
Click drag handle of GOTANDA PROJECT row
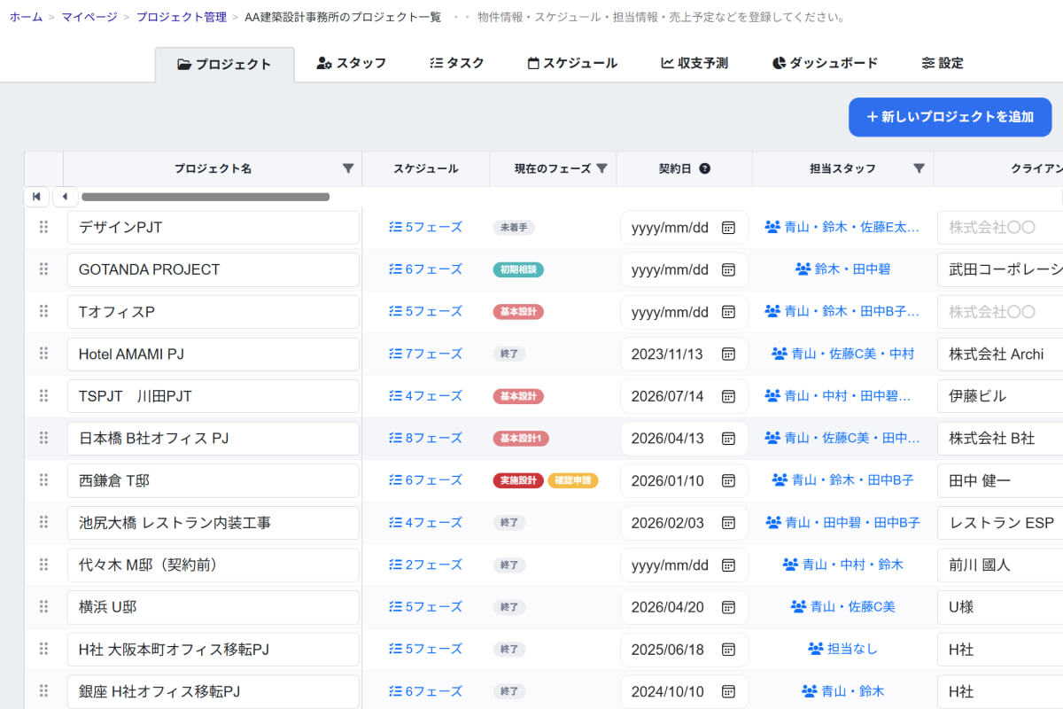43,269
